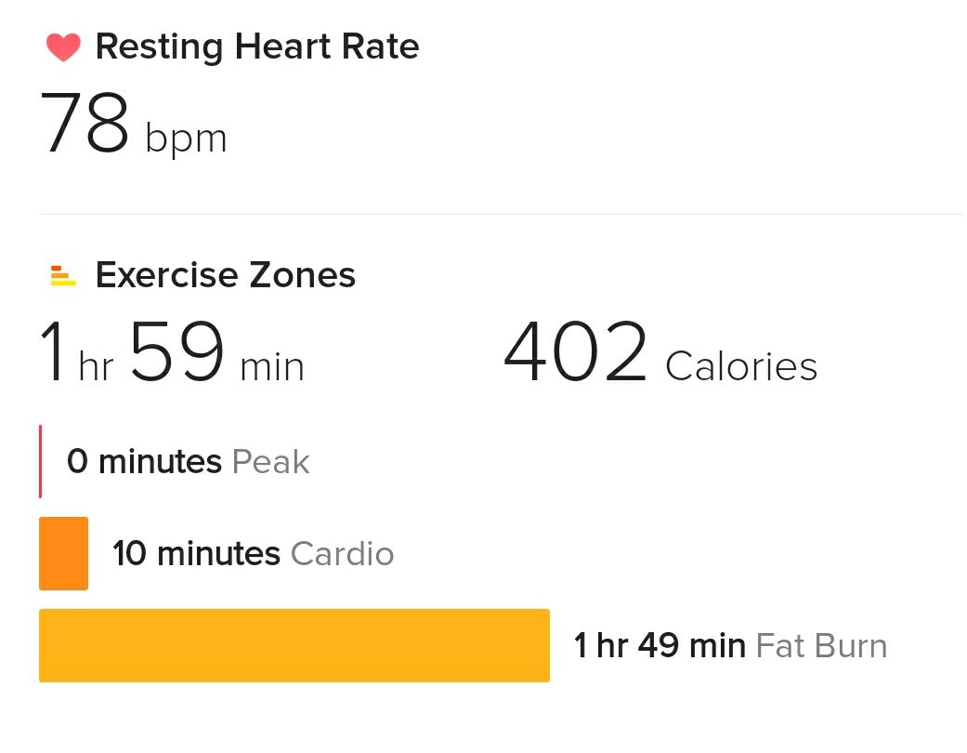Select the 0 minutes value for Peak

pyautogui.click(x=144, y=461)
